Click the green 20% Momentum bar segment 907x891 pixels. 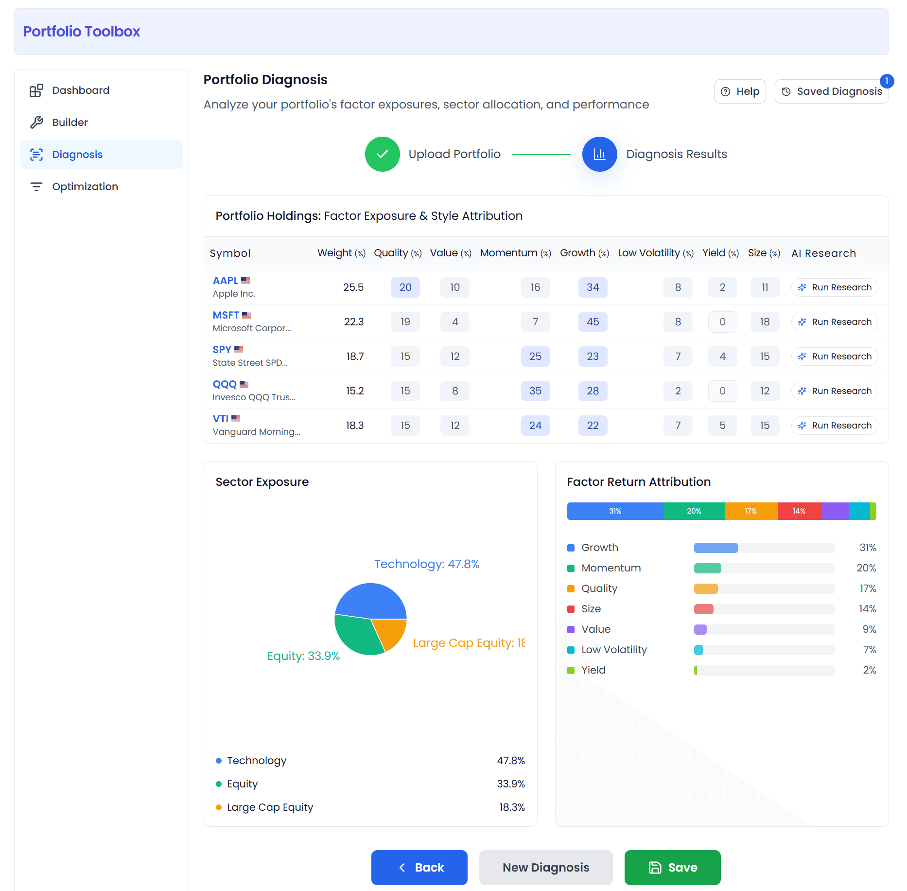[x=694, y=511]
